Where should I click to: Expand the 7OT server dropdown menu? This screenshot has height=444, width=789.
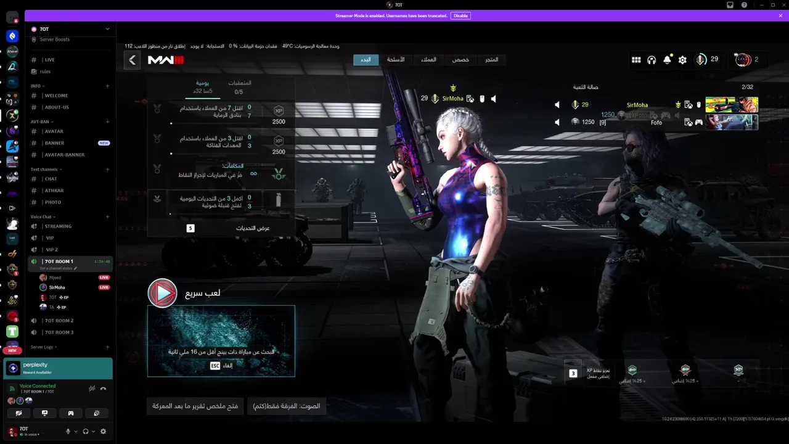tap(107, 29)
